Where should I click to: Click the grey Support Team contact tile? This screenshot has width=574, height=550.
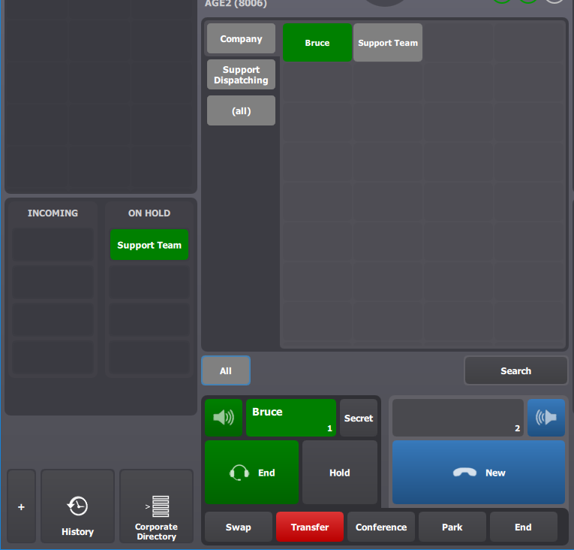point(388,43)
